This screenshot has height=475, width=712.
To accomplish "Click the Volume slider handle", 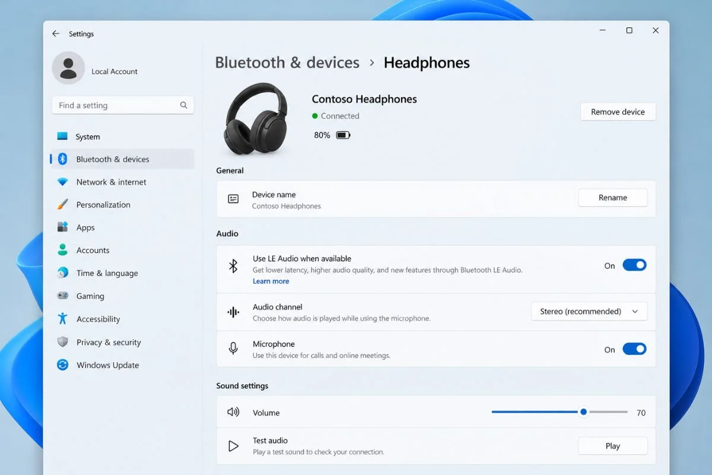I will (584, 411).
